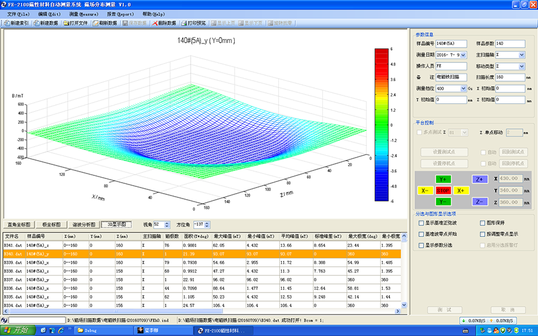Click the green shield icon in the system tray
The image size is (538, 336).
click(x=503, y=331)
